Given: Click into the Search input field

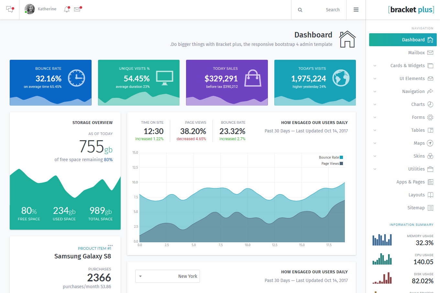Looking at the screenshot, I should tap(324, 10).
